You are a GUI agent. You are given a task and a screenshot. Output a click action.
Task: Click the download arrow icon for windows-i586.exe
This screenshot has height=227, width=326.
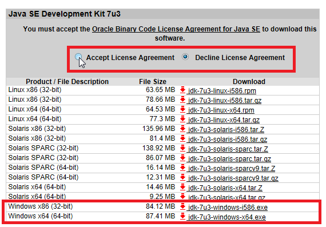[x=183, y=206]
